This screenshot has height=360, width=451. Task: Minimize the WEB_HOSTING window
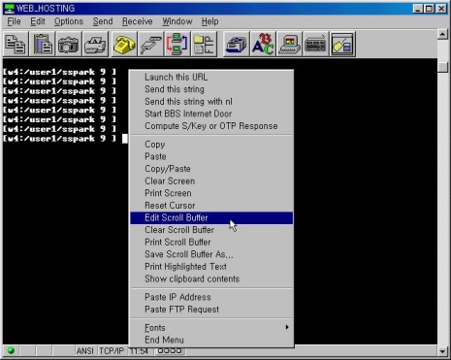(x=418, y=9)
